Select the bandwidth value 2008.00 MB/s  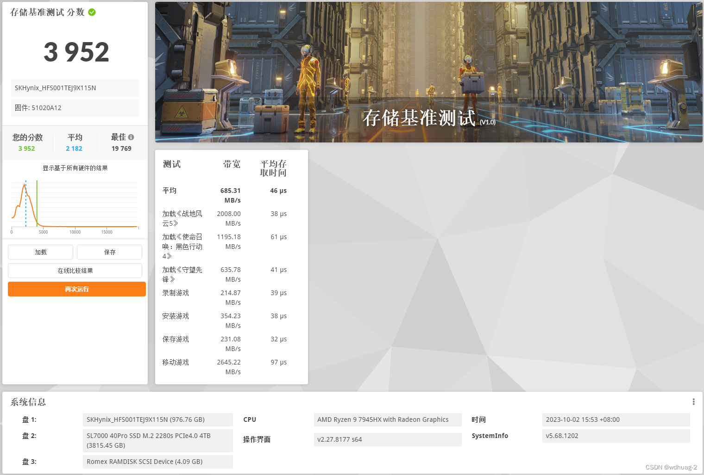click(229, 218)
